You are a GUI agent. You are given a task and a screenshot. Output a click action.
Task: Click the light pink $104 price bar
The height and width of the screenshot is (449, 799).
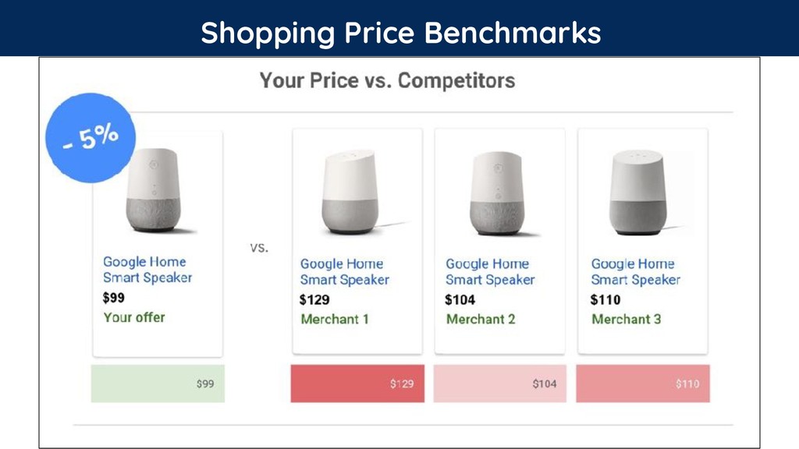click(x=500, y=384)
